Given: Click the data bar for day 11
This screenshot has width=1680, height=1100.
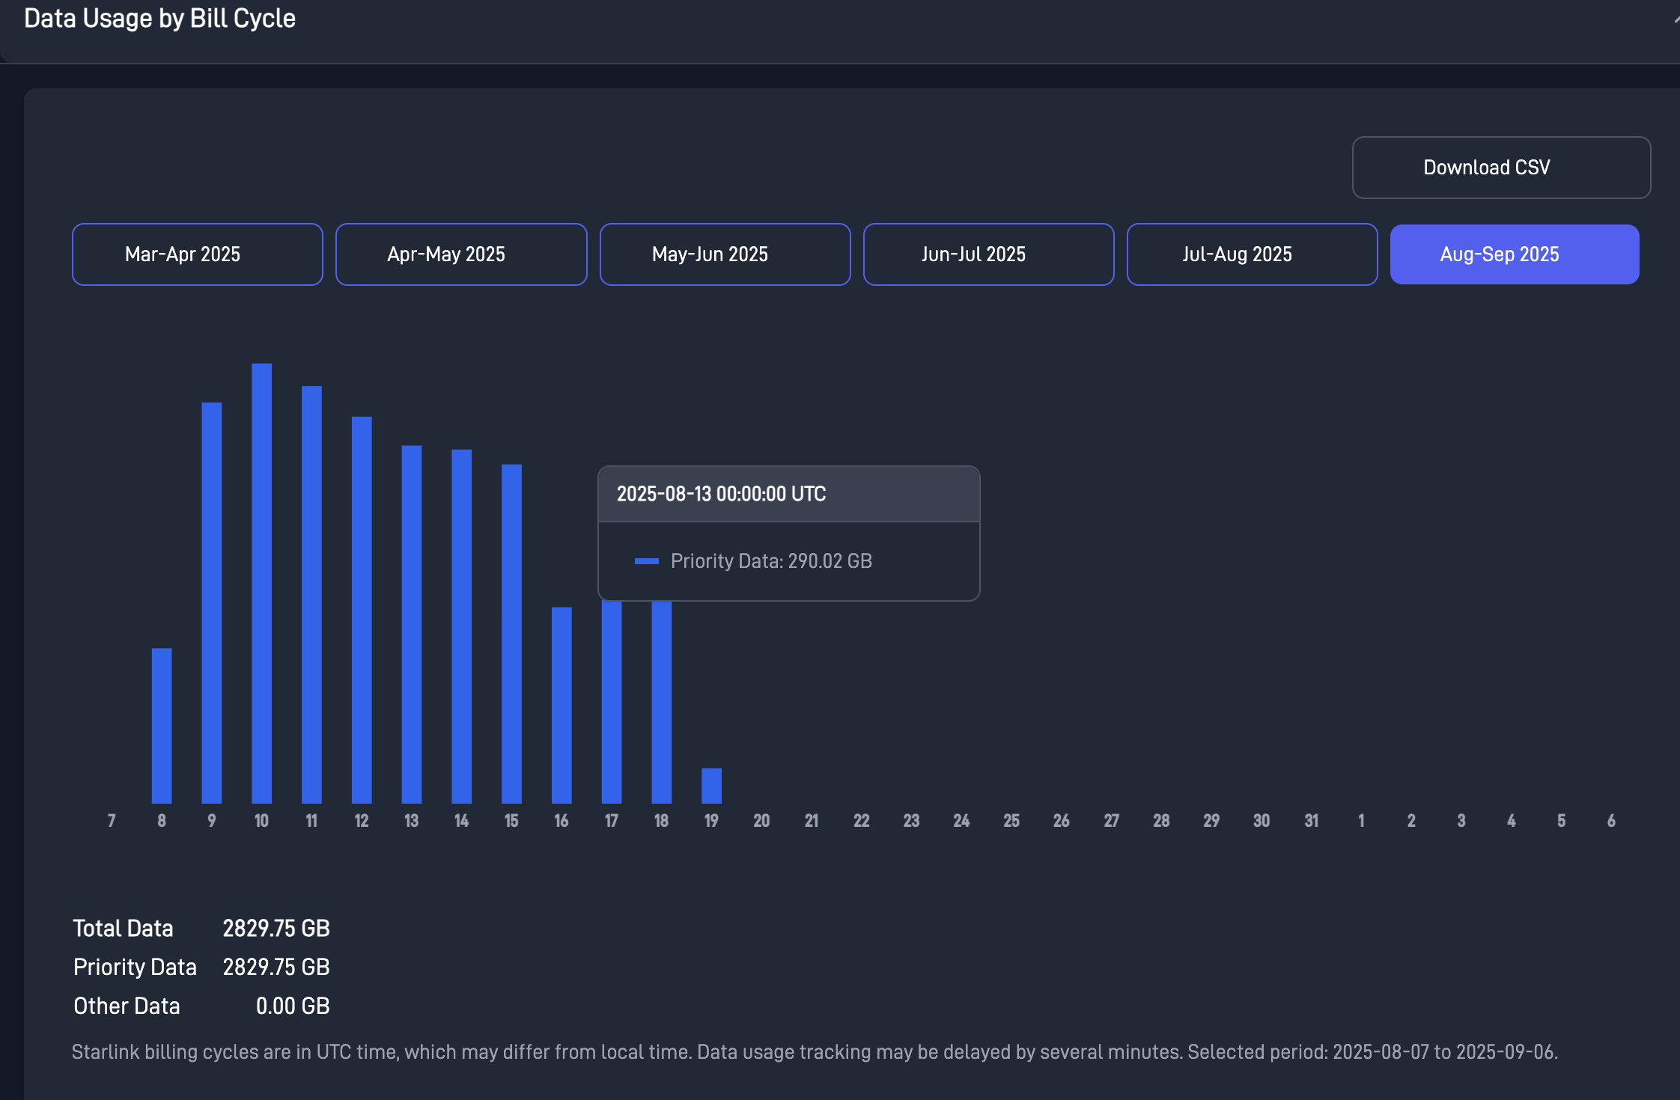Looking at the screenshot, I should [x=311, y=595].
